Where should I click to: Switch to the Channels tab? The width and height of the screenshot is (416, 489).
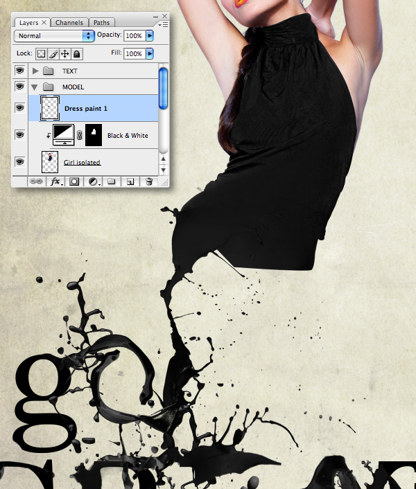pos(69,22)
